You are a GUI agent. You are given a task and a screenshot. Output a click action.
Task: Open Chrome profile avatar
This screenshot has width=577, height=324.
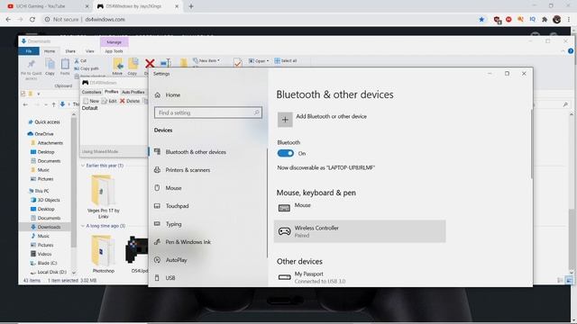(x=556, y=20)
